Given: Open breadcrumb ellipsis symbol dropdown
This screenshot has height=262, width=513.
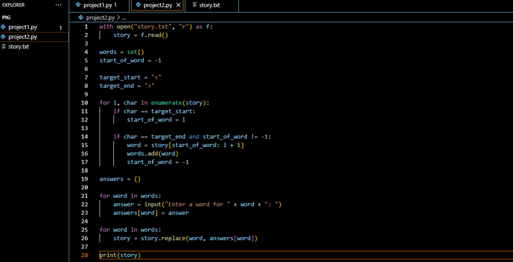Looking at the screenshot, I should (124, 17).
